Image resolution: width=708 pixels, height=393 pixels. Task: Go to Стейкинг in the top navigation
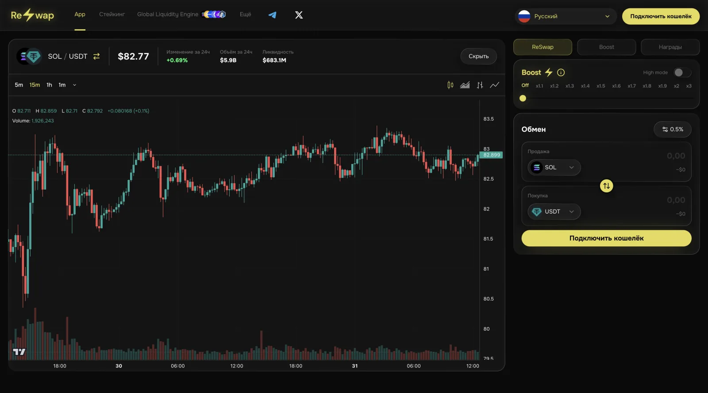point(112,15)
